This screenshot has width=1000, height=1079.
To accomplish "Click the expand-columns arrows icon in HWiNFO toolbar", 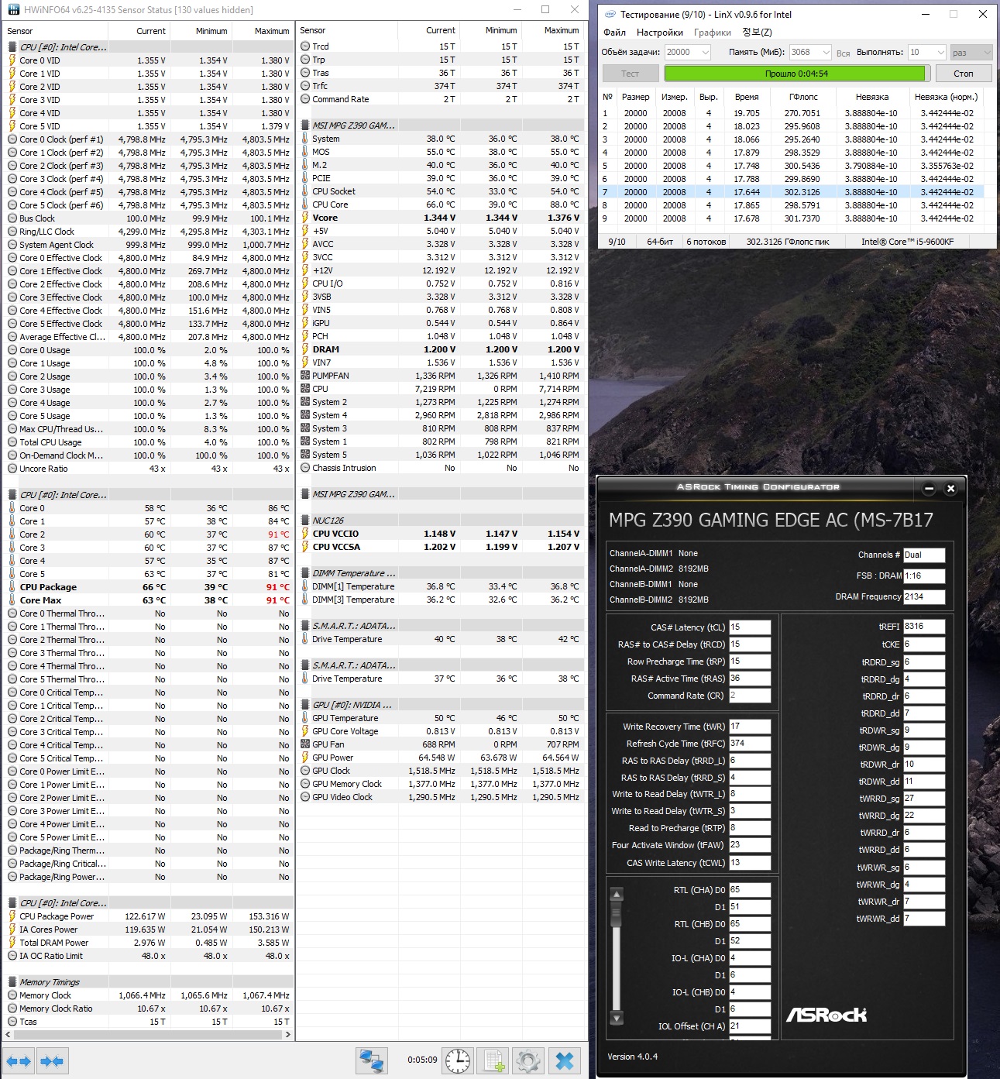I will click(x=19, y=1060).
